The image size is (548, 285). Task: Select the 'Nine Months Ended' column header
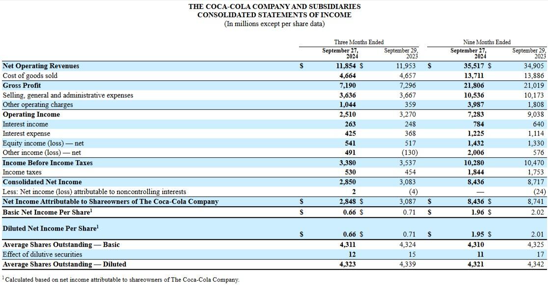click(x=487, y=42)
